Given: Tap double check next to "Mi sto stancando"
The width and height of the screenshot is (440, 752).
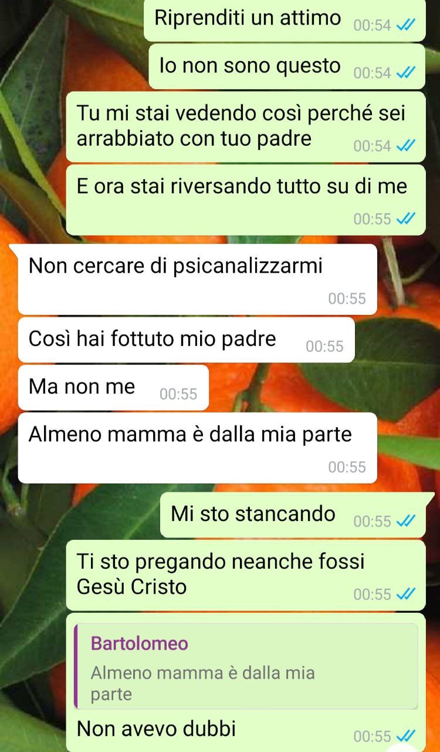Looking at the screenshot, I should coord(406,521).
